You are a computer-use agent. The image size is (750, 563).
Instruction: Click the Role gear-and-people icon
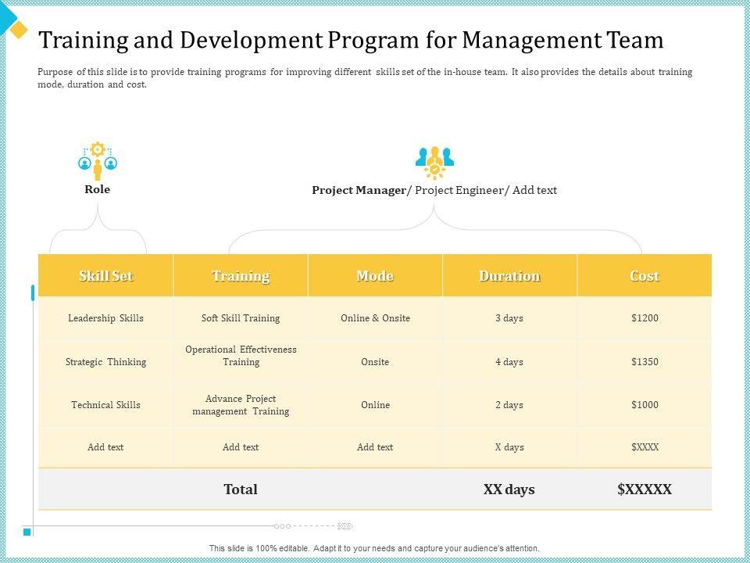click(x=98, y=160)
